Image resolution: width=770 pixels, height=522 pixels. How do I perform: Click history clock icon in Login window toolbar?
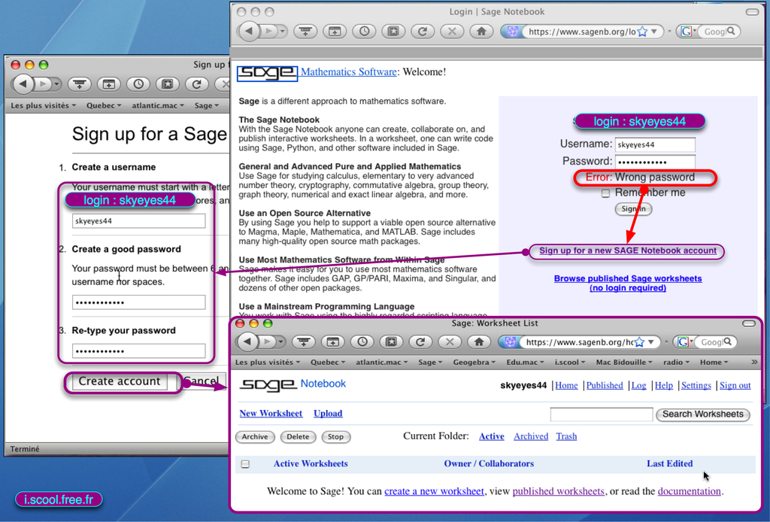[x=364, y=32]
